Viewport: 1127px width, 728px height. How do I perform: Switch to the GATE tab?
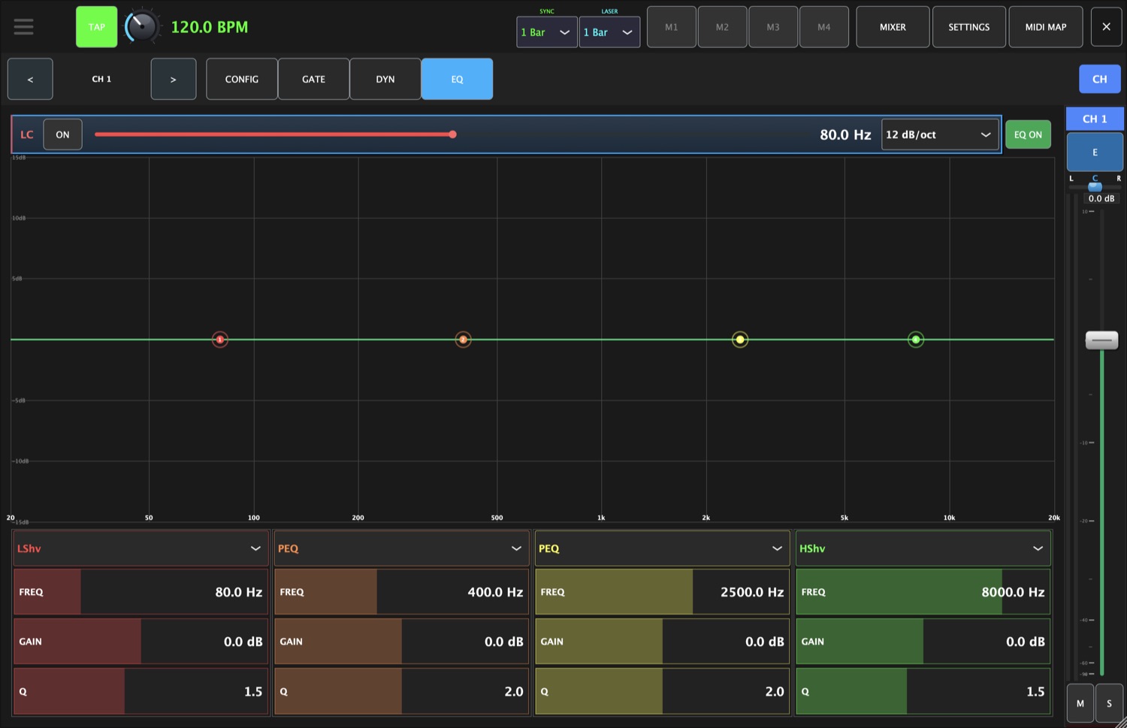[313, 79]
